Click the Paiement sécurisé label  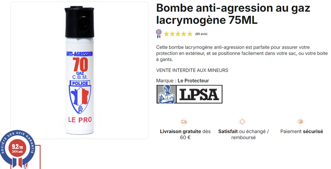tap(302, 131)
